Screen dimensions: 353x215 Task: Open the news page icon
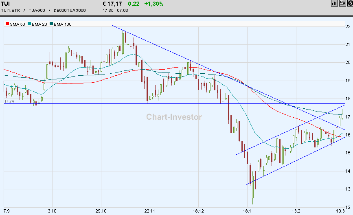point(342,3)
